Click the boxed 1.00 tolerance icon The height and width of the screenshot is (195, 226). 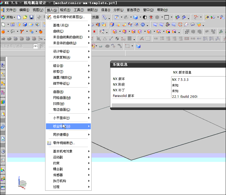click(187, 39)
